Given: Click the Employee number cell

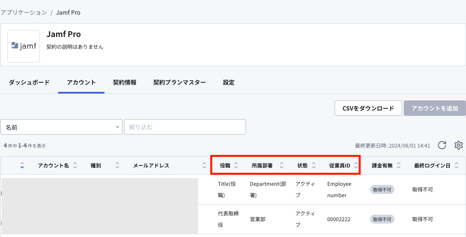Looking at the screenshot, I should 339,189.
